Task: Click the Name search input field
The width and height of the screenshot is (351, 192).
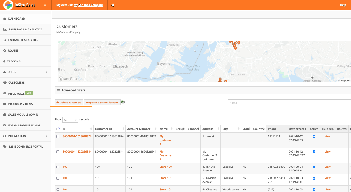Action: pyautogui.click(x=288, y=103)
